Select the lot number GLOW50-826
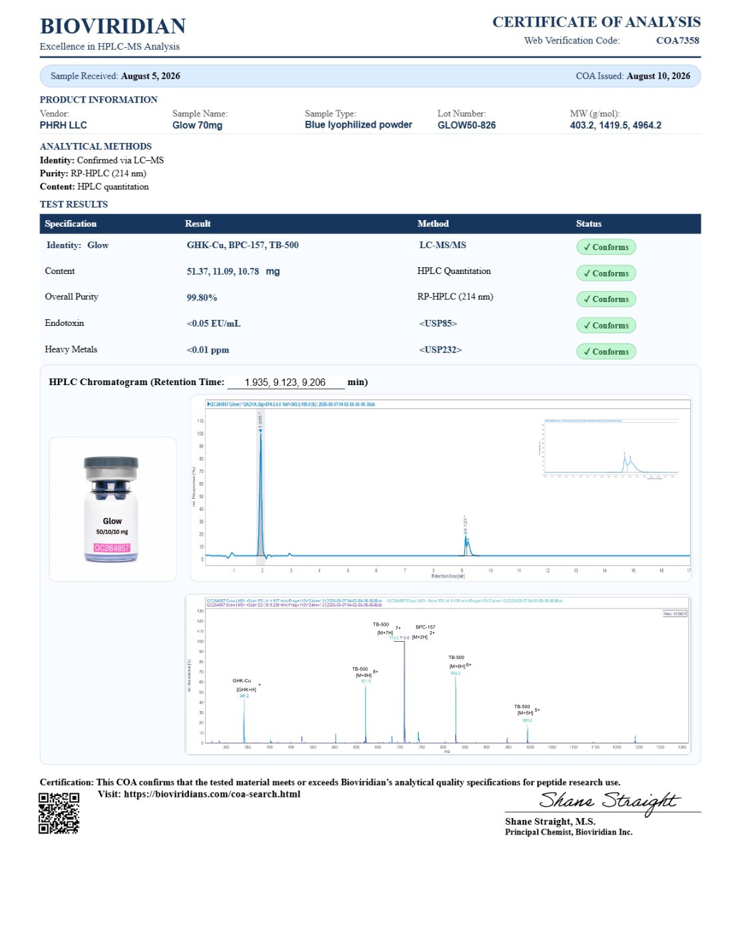The image size is (732, 947). tap(466, 125)
